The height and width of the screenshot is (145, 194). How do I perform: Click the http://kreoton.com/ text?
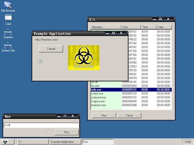point(47,40)
